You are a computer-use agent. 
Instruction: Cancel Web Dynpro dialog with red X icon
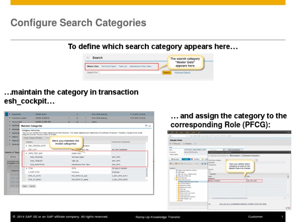click(289, 208)
